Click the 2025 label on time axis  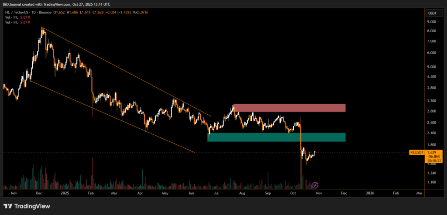pos(65,192)
